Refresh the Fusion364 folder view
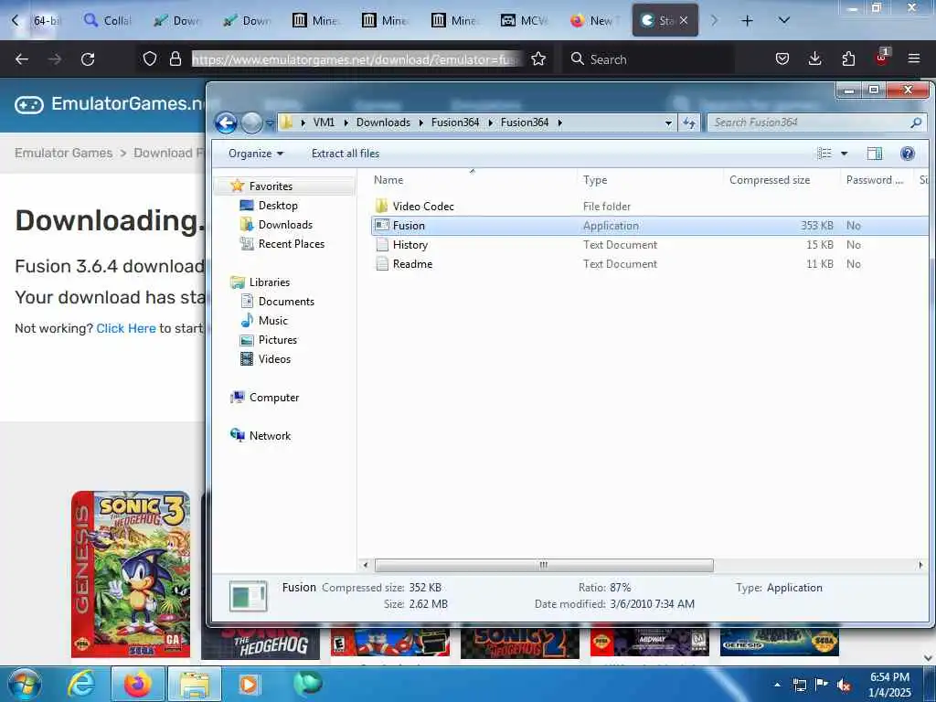The image size is (936, 702). pos(689,123)
